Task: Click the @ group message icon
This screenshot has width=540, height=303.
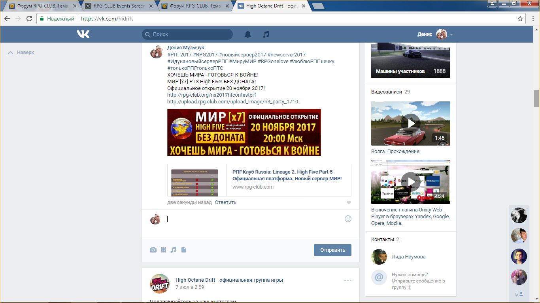Action: (379, 277)
